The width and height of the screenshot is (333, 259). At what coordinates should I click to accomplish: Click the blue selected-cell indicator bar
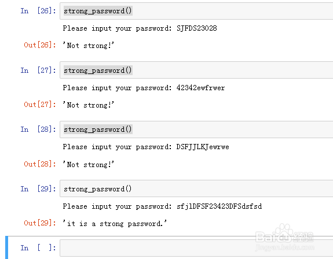tap(6, 247)
